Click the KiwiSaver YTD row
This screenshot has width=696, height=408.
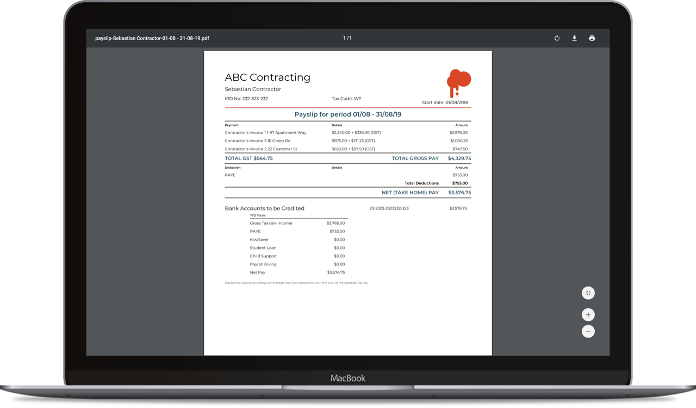click(297, 240)
